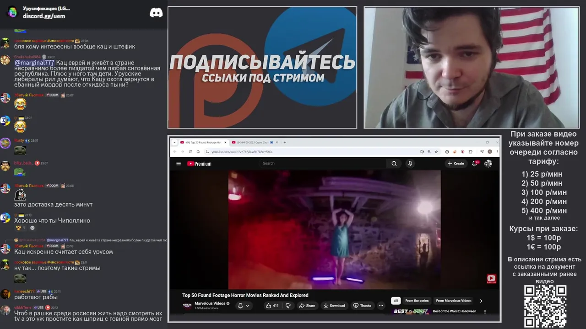Reload the page with browser refresh icon
Screen dimensions: 586x329
[x=190, y=152]
